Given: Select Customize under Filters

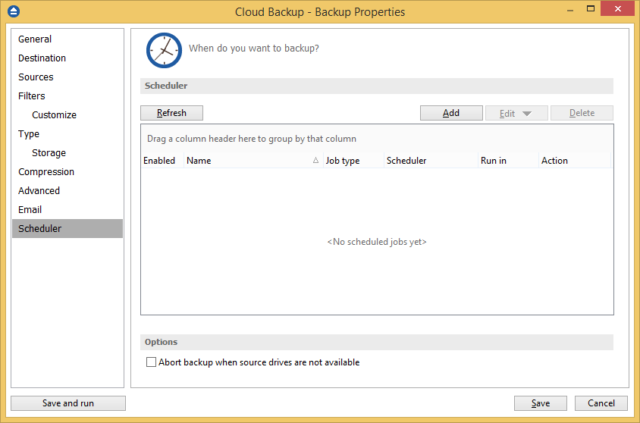Looking at the screenshot, I should pos(54,115).
